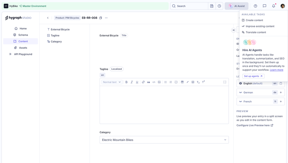Click the HyBike project name
288x163 pixels.
coord(14,6)
